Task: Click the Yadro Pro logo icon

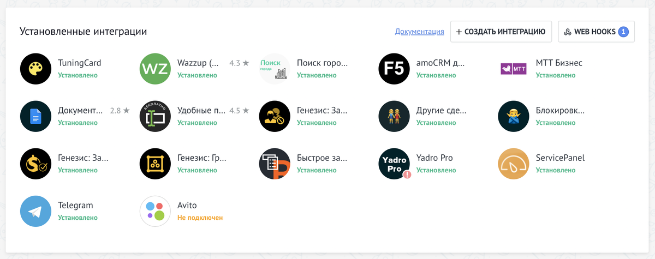Action: pos(394,164)
